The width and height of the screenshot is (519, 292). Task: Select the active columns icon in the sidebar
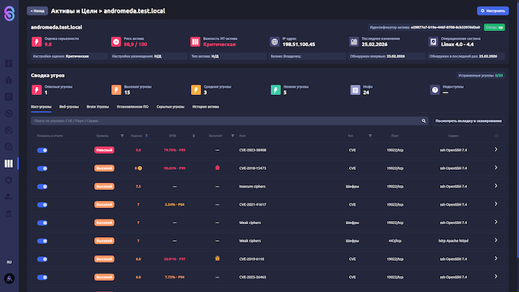(x=9, y=164)
